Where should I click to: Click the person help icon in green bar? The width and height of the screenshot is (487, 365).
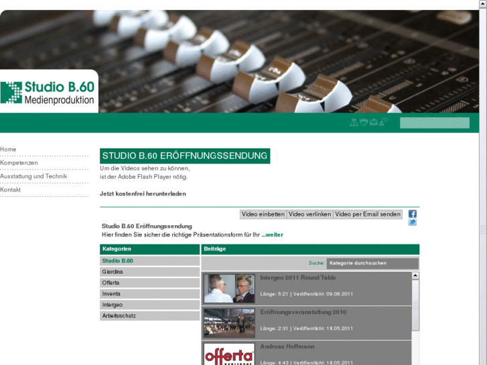click(384, 122)
